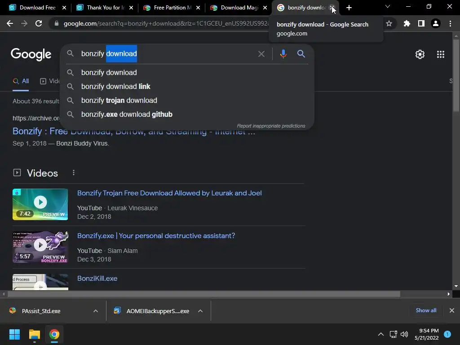Open the Google apps grid
This screenshot has height=345, width=460.
[441, 54]
